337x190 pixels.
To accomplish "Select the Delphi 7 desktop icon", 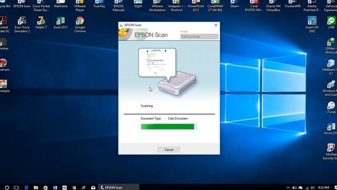I will tap(41, 23).
